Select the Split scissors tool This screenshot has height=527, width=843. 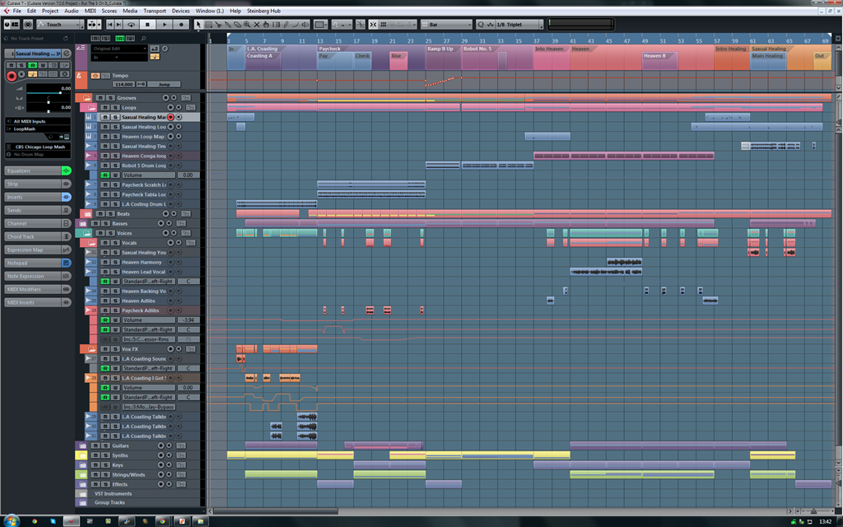point(218,24)
